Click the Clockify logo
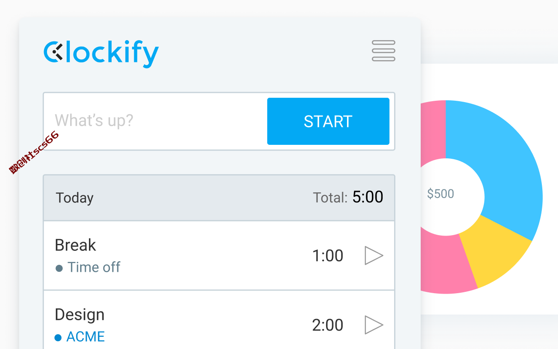 click(x=101, y=54)
